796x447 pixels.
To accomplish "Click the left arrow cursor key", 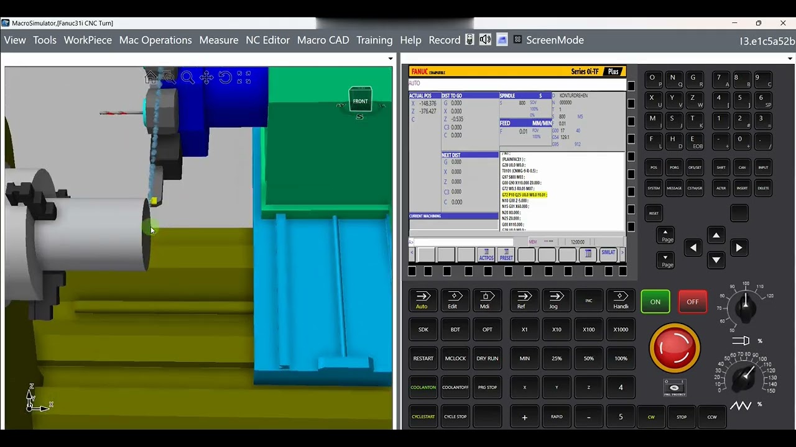I will click(x=693, y=248).
